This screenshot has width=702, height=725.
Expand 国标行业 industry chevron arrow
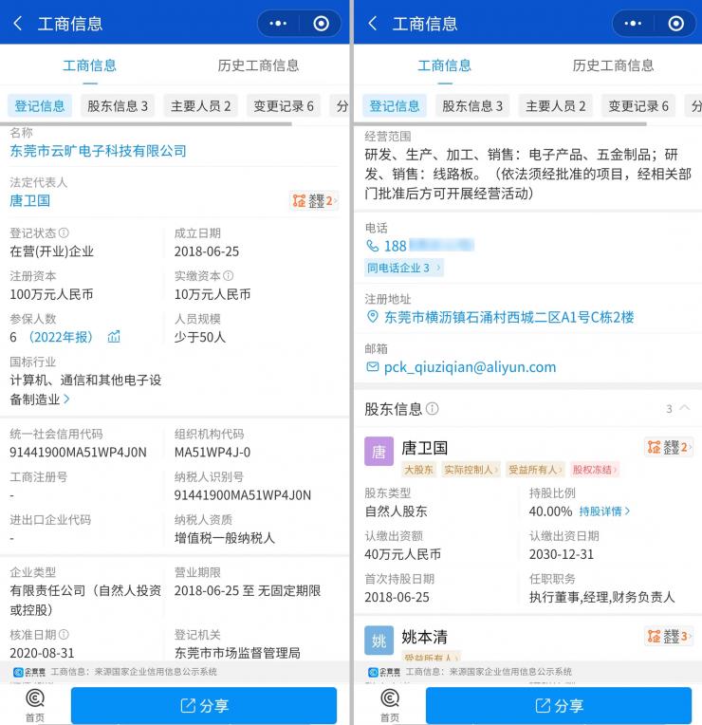pos(66,400)
